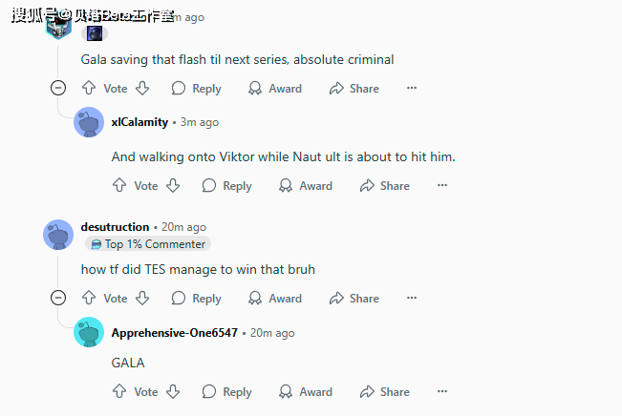Downvote the Gala saving that flash comment
622x416 pixels.
[x=142, y=88]
